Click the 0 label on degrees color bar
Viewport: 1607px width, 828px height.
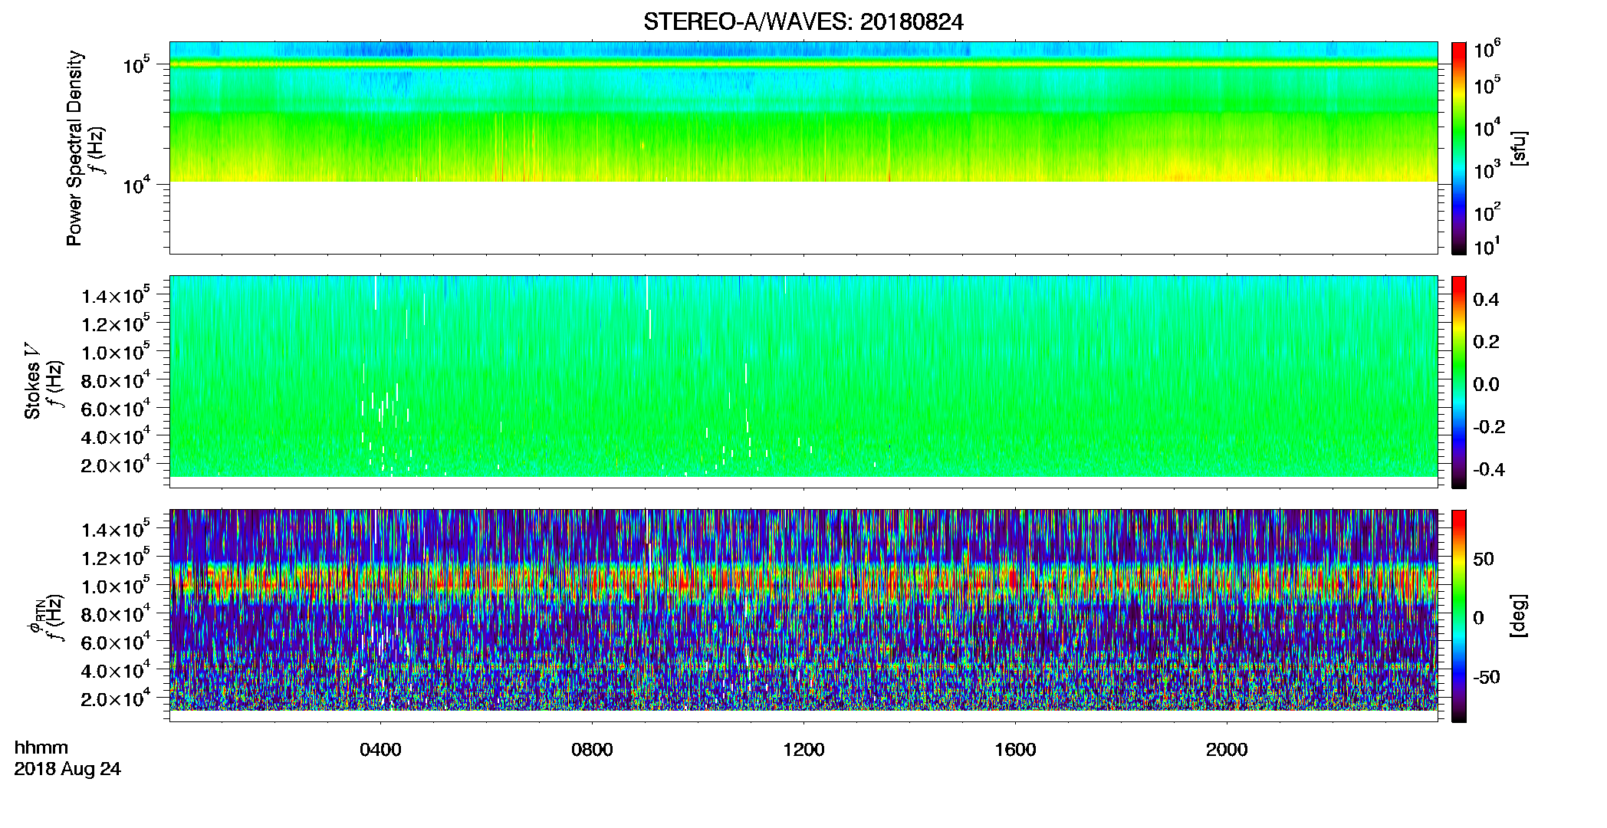click(x=1478, y=618)
